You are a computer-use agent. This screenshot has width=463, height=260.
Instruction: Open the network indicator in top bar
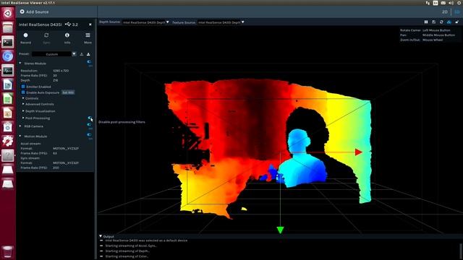(x=428, y=3)
